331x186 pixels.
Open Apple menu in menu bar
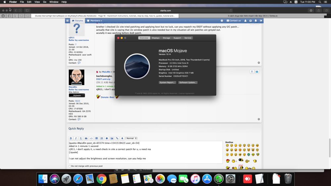point(5,2)
